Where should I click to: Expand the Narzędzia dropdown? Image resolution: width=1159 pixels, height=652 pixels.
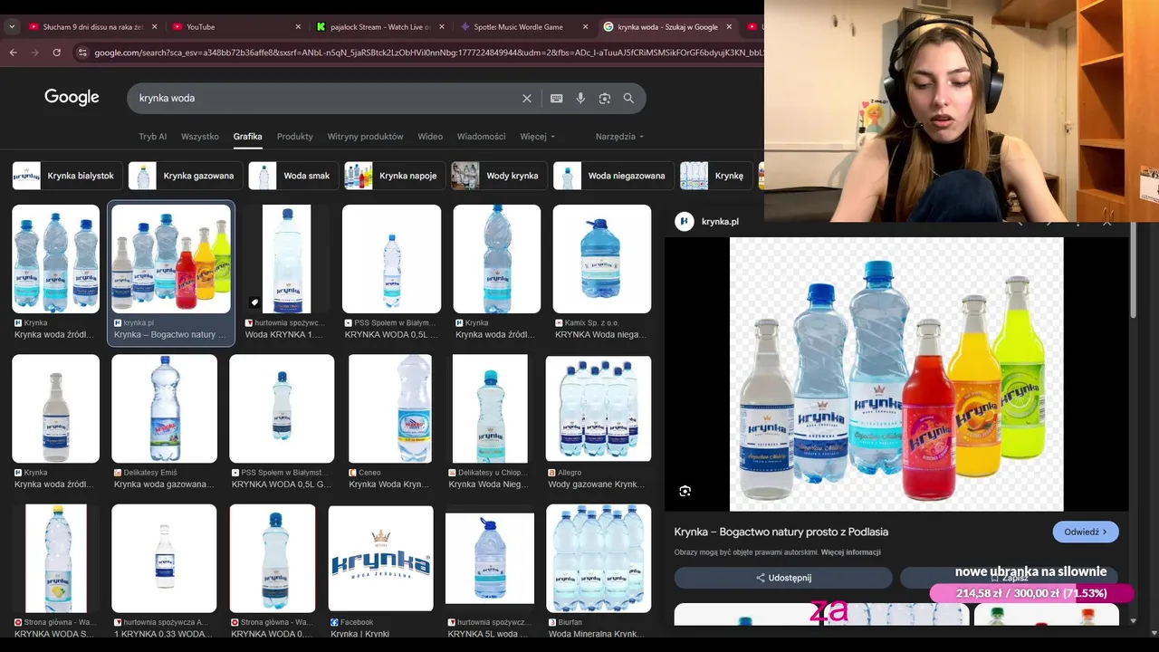point(619,137)
